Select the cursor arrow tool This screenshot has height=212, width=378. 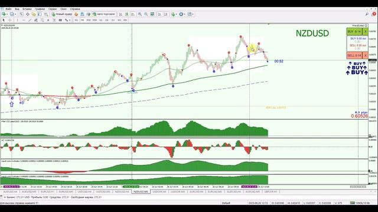coord(4,20)
